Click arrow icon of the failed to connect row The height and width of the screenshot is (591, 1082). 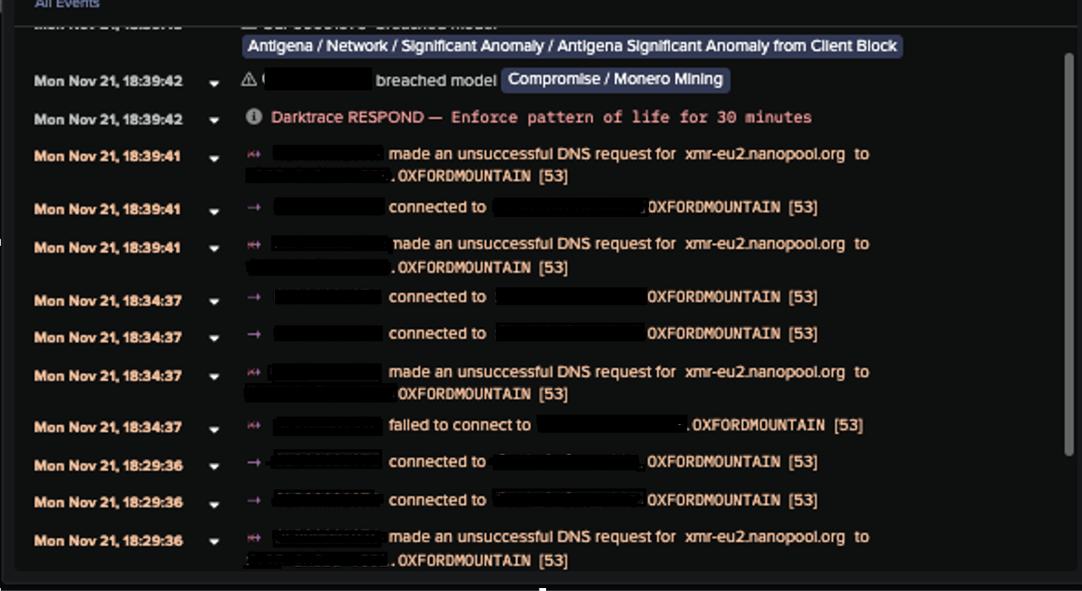[x=253, y=425]
